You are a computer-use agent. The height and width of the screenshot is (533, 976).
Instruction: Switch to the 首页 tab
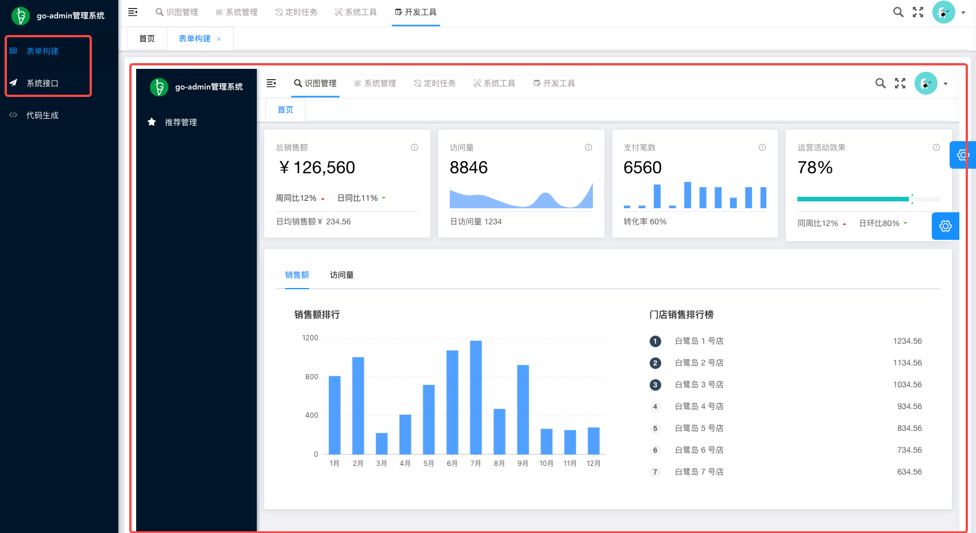pos(146,38)
